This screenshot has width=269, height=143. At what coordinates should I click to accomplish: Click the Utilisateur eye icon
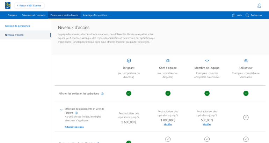246,61
